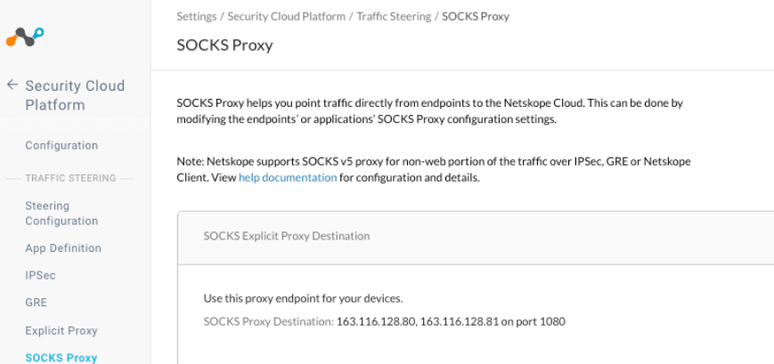Click the back arrow beside Security Cloud Platform
The image size is (774, 364).
(12, 85)
